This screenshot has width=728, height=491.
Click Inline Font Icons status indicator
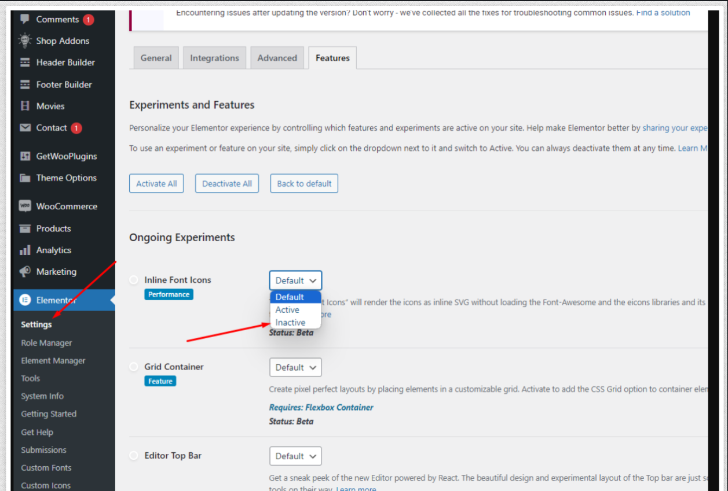(x=134, y=280)
